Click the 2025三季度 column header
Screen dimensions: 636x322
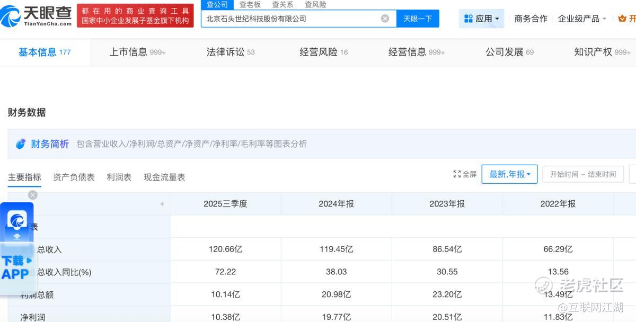click(225, 204)
